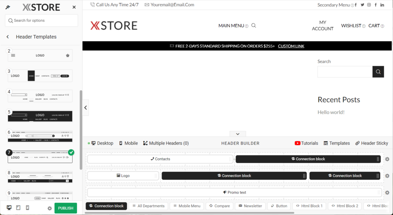This screenshot has height=215, width=393.
Task: Click the black search submit button
Action: [378, 72]
